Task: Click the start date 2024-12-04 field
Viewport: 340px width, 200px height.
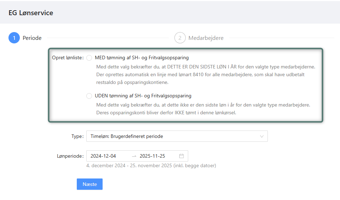Action: (x=103, y=156)
